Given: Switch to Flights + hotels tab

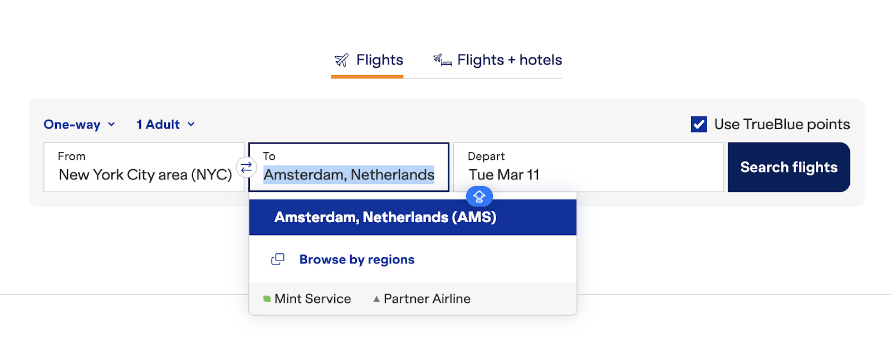Looking at the screenshot, I should 497,60.
